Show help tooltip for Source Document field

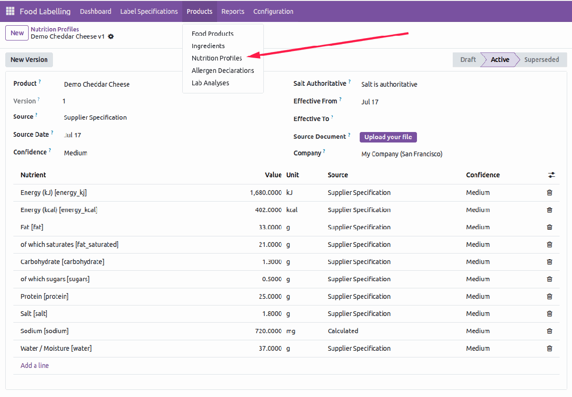pos(349,134)
